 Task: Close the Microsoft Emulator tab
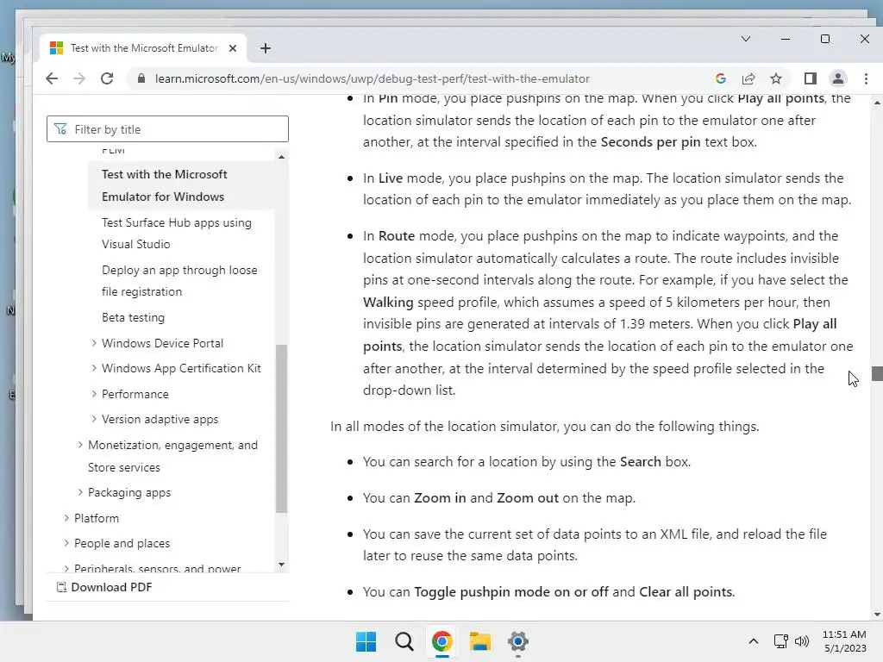[x=233, y=48]
